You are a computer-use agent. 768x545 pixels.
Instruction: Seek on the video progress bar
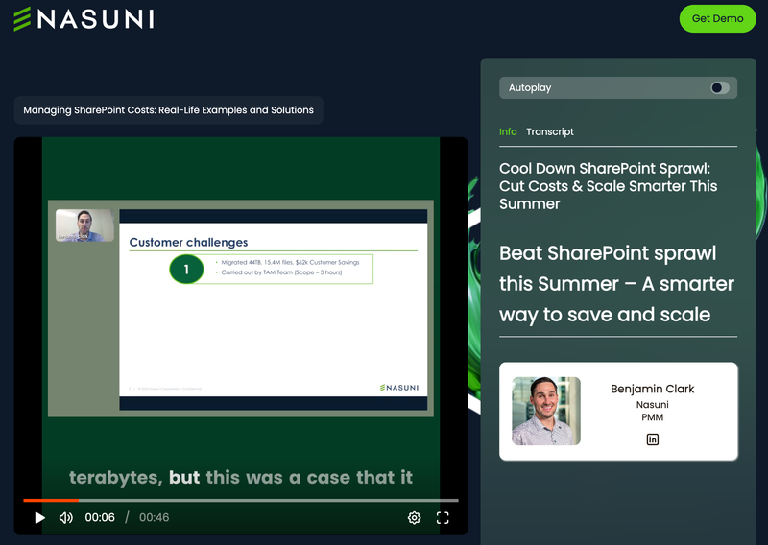point(241,500)
